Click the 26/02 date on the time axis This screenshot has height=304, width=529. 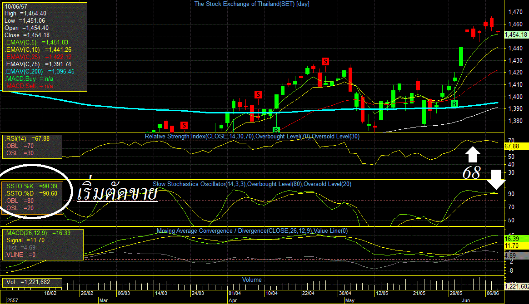(87, 293)
